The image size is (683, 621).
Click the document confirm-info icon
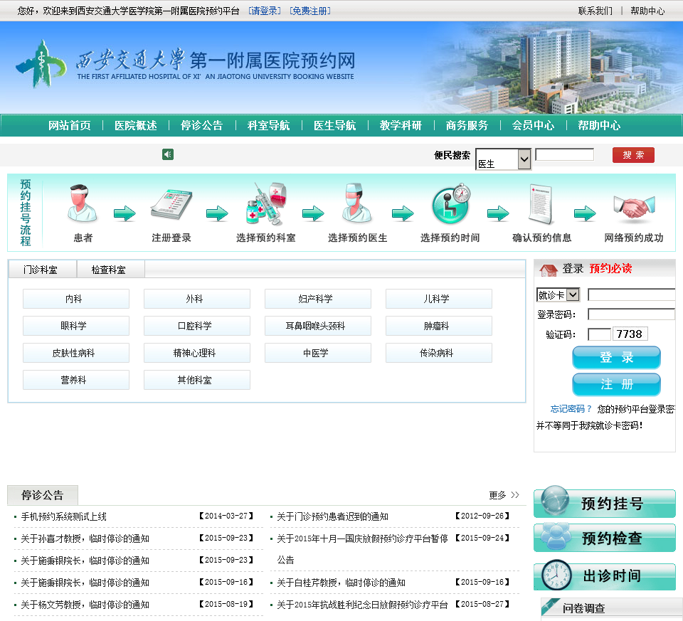(541, 204)
